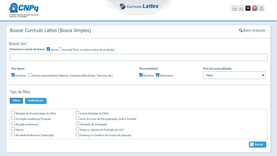The image size is (277, 156).
Task: Click the Currículo Lattes logo
Action: point(139,6)
